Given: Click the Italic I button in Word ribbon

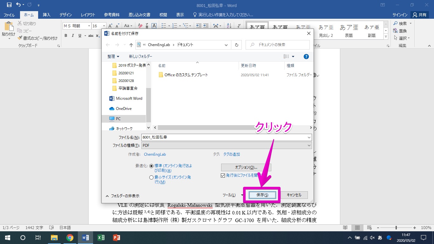Looking at the screenshot, I should (x=73, y=36).
